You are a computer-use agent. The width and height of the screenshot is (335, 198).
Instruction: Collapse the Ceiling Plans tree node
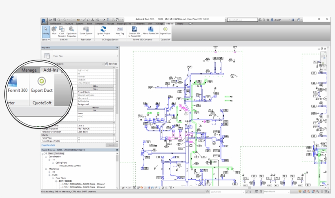(53, 163)
